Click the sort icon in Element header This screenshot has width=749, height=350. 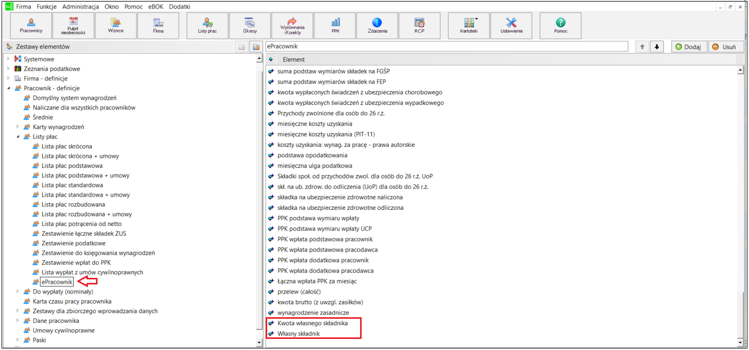[x=271, y=60]
